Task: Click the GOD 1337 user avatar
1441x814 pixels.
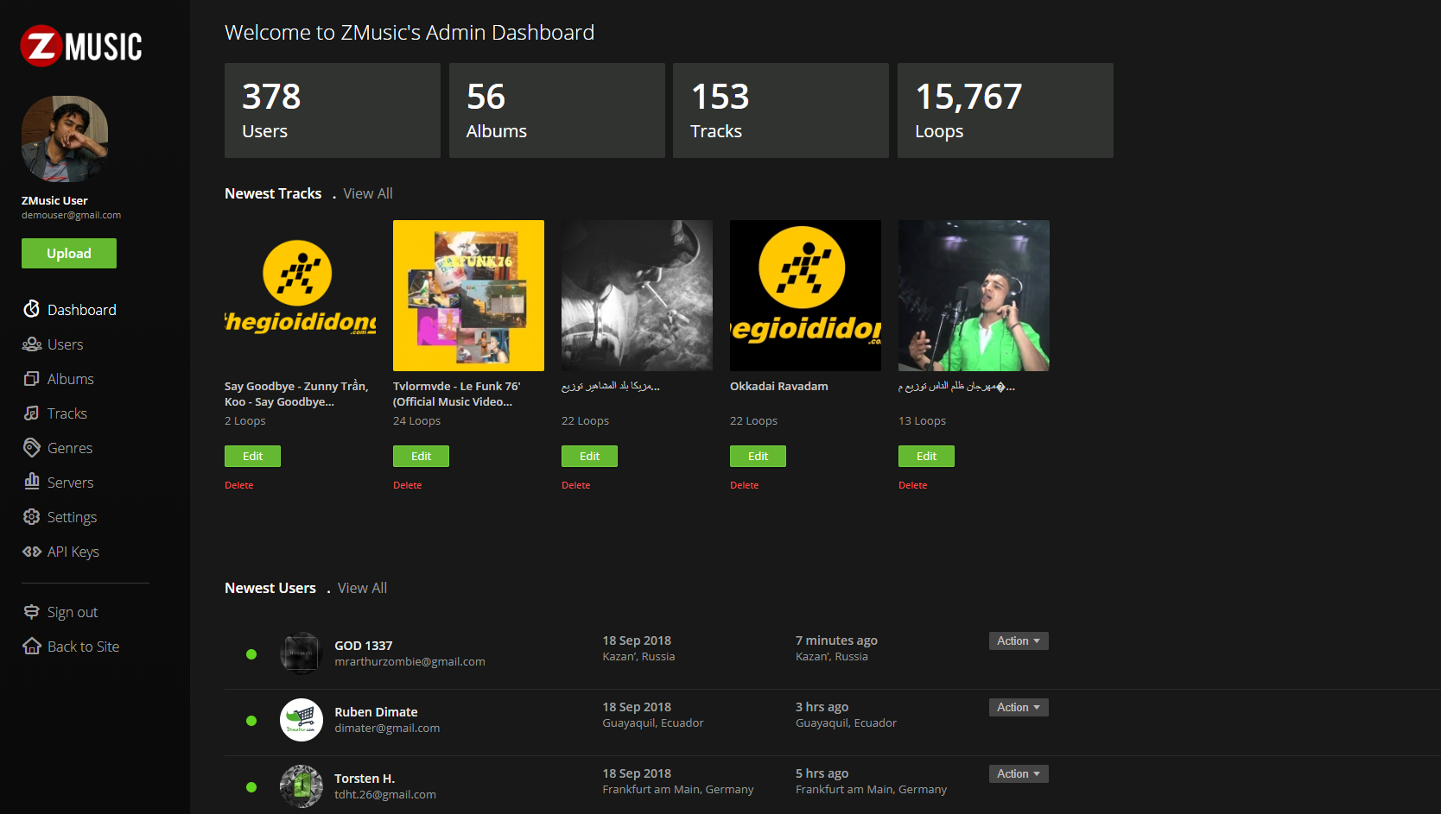Action: (x=302, y=653)
